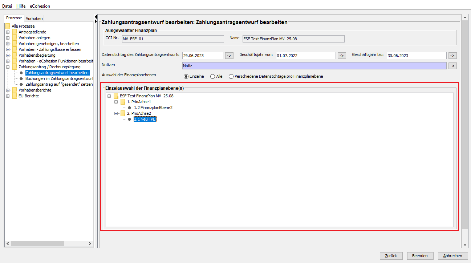The image size is (471, 263).
Task: Click the EU-Berichte folder icon
Action: point(15,96)
